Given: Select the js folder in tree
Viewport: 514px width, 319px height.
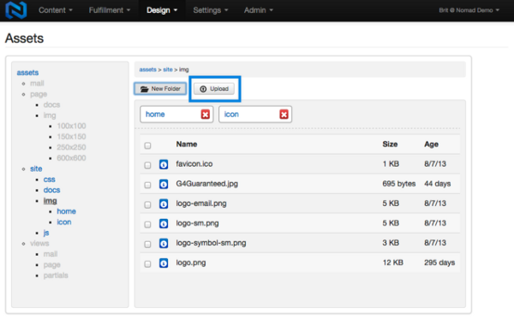Looking at the screenshot, I should 46,233.
